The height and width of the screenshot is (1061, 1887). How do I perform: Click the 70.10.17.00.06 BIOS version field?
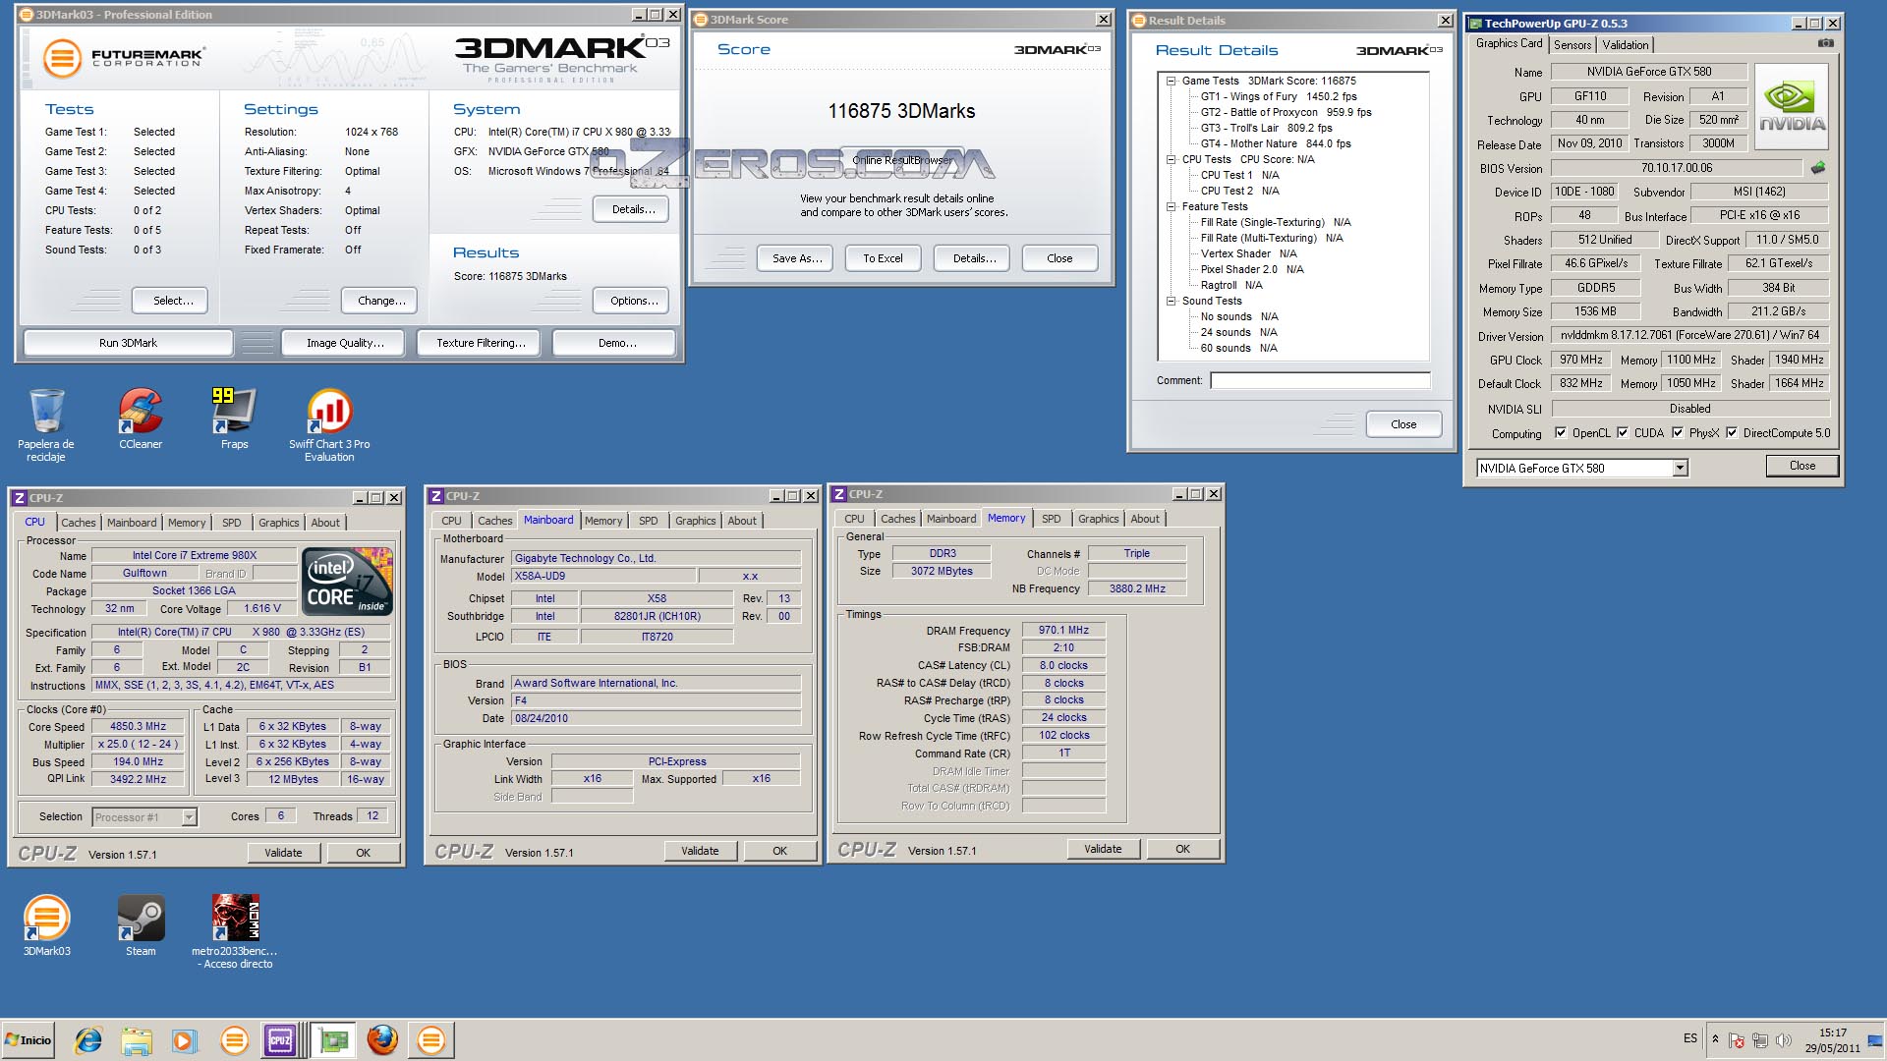click(x=1677, y=168)
